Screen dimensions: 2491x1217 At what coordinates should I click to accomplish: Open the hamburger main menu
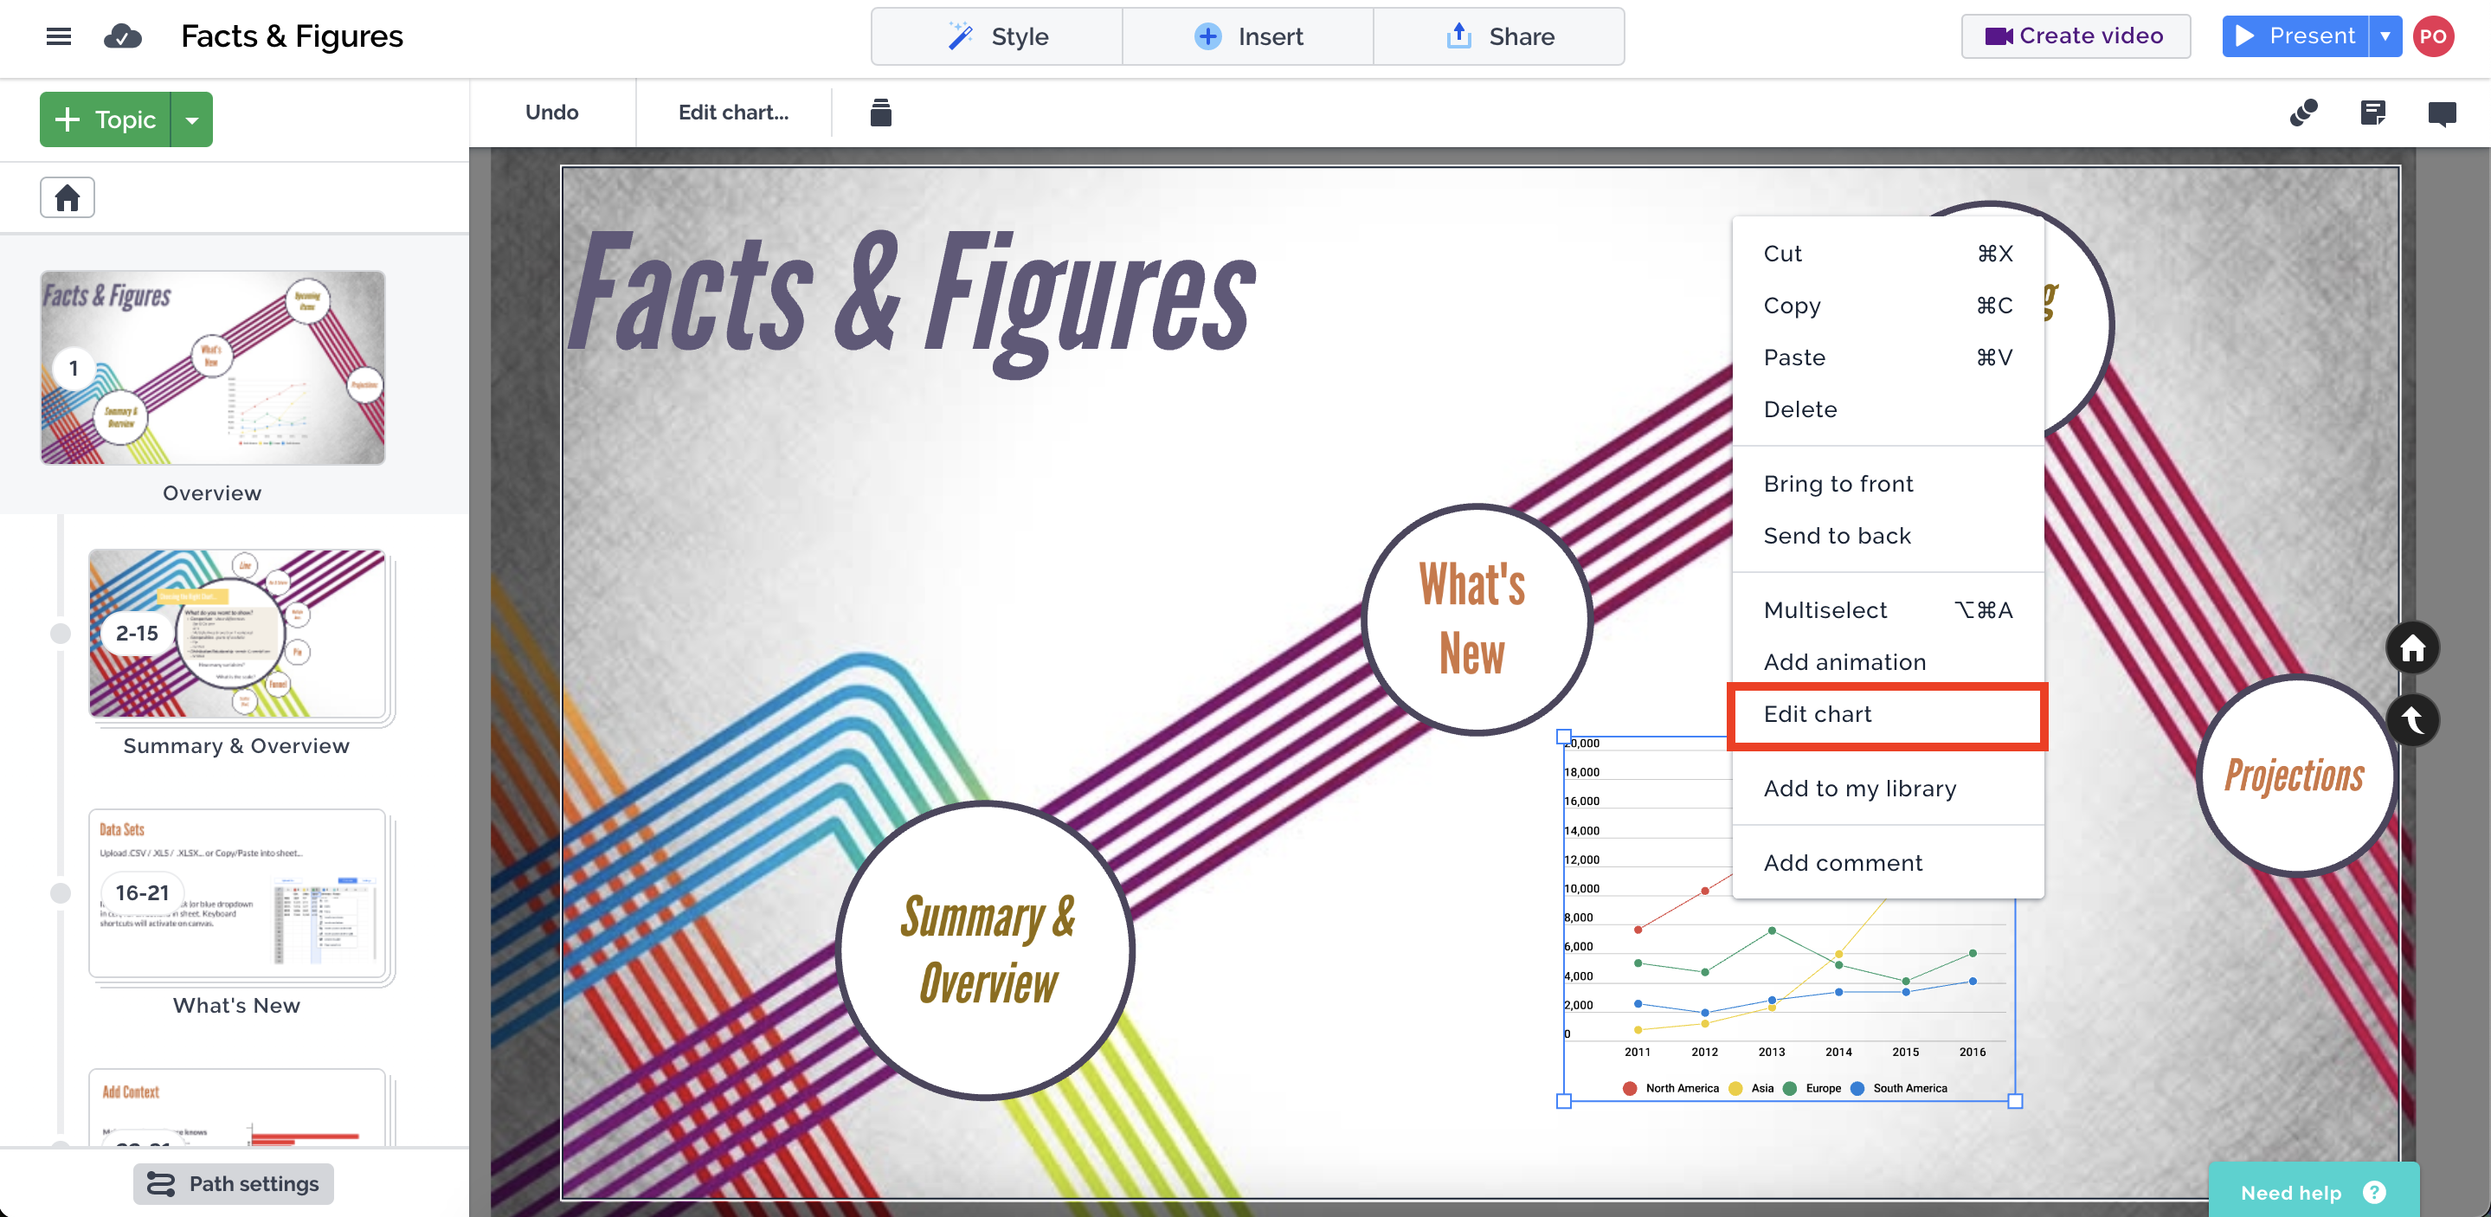point(58,36)
